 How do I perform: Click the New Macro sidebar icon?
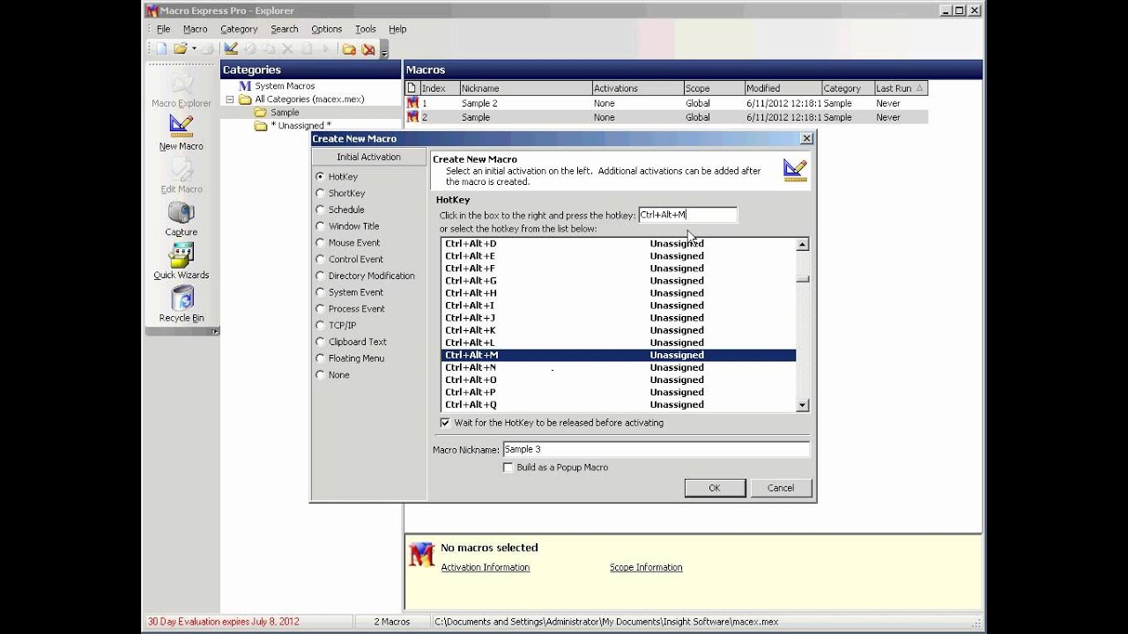182,133
